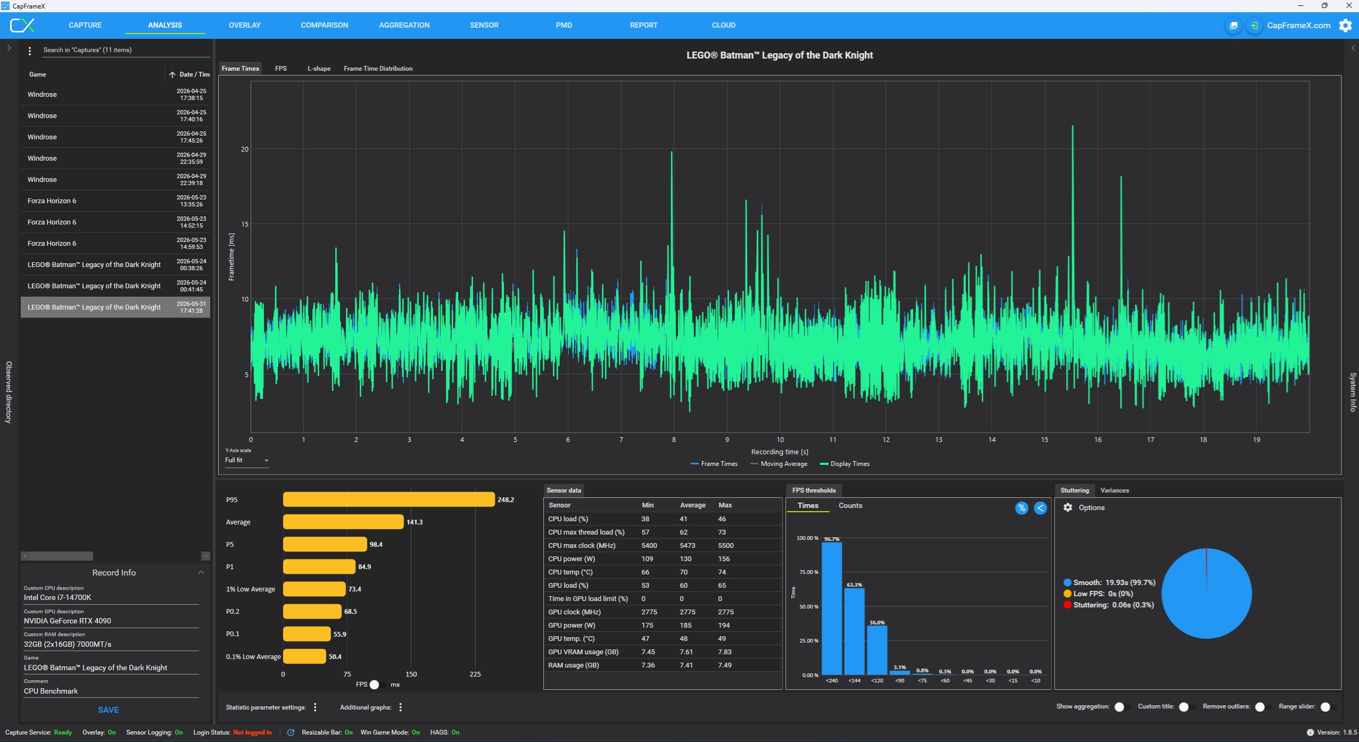Enable Show aggregation switch
This screenshot has height=742, width=1359.
1123,707
